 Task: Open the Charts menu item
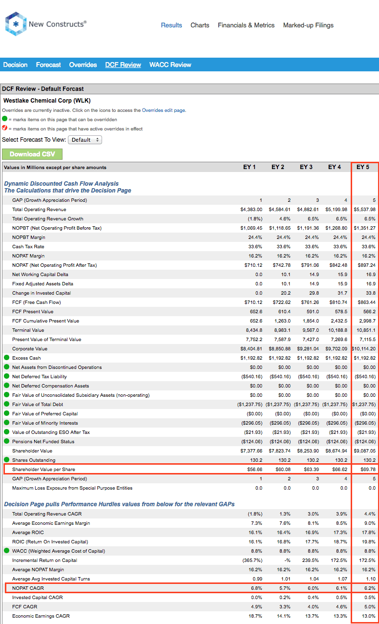click(200, 25)
